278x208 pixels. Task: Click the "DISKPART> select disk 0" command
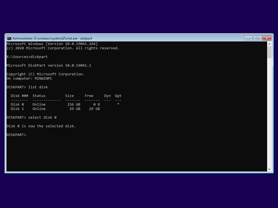point(31,118)
